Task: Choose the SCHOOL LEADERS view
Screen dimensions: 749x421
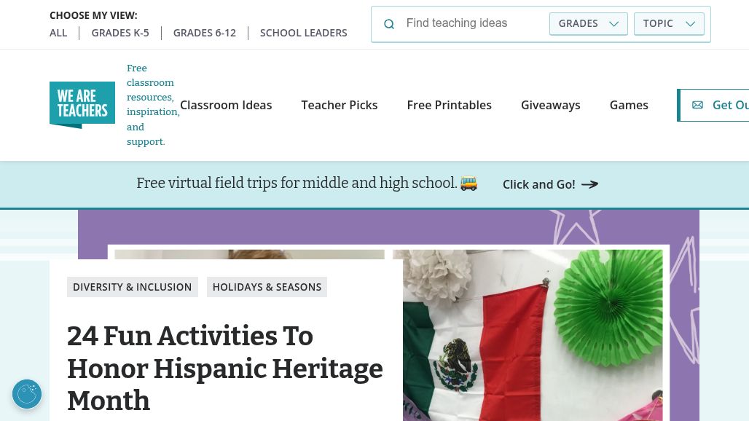Action: [x=304, y=33]
